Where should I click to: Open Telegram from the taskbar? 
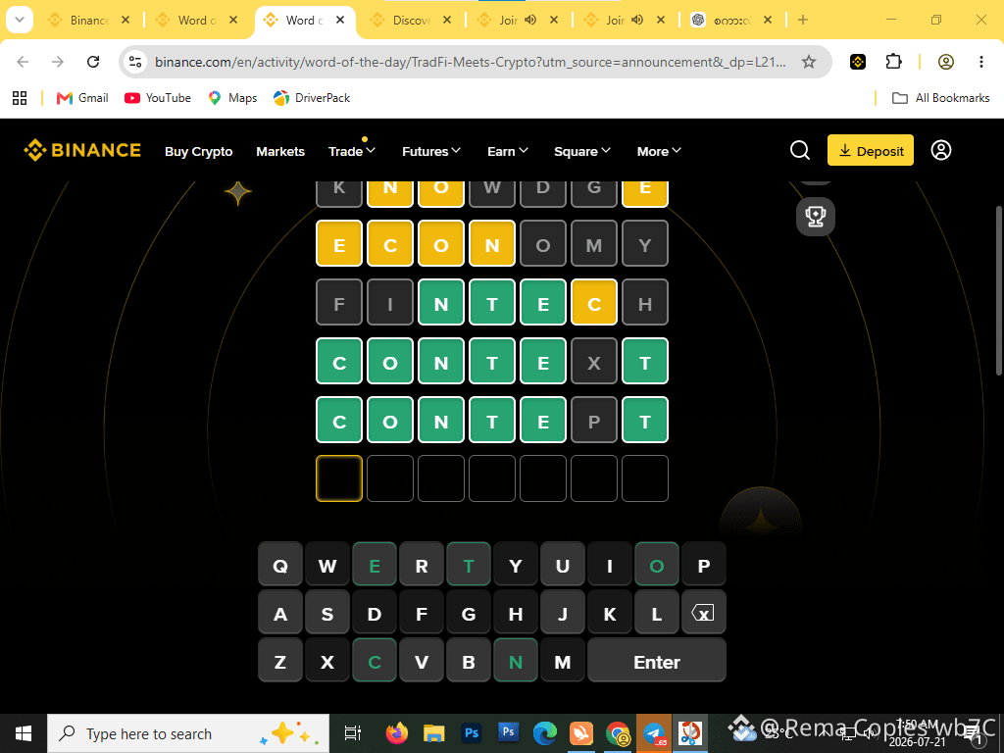point(654,733)
